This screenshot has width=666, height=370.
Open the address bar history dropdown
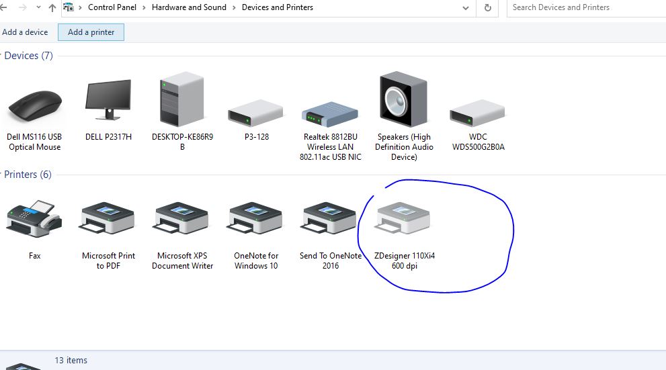(466, 7)
